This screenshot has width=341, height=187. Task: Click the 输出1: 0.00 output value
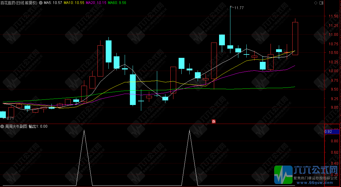pyautogui.click(x=38, y=126)
